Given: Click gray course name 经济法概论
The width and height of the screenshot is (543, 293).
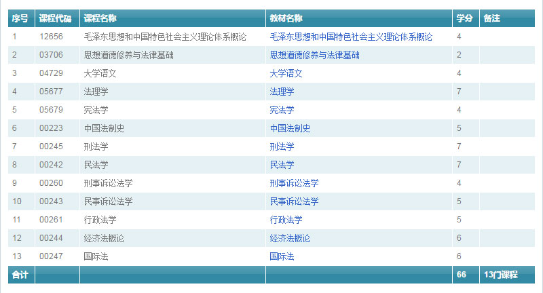Looking at the screenshot, I should 104,238.
